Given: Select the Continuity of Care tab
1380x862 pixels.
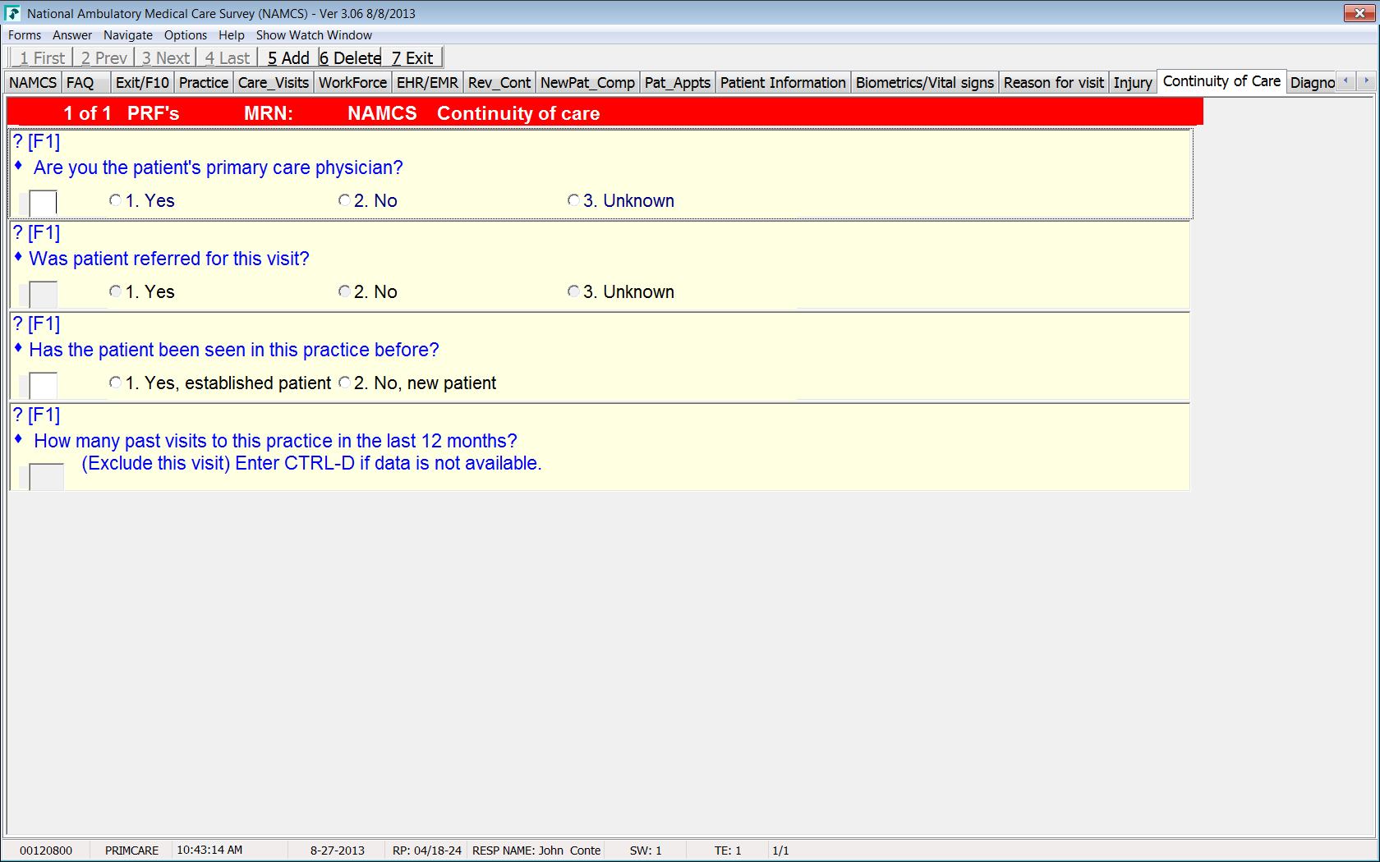Looking at the screenshot, I should 1221,81.
